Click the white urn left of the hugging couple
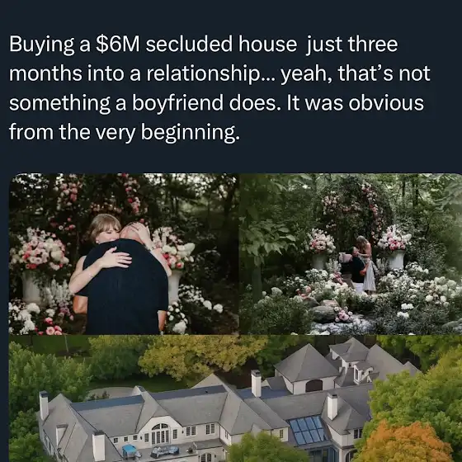The height and width of the screenshot is (462, 462). (31, 288)
